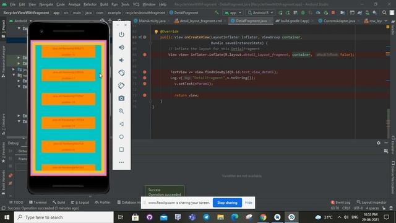
Task: Open the app run configuration dropdown
Action: 233,12
